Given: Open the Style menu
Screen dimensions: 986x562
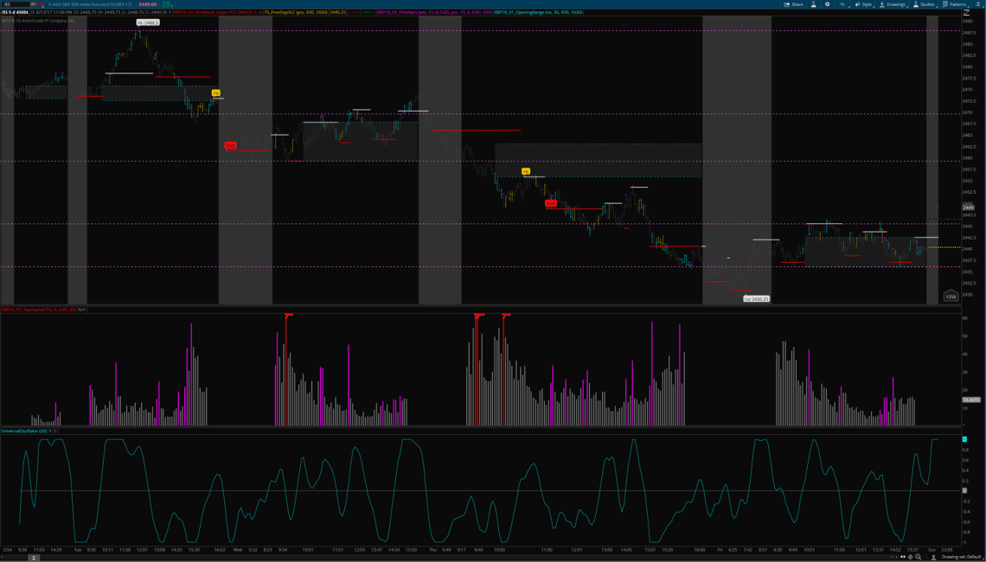Looking at the screenshot, I should click(x=863, y=4).
